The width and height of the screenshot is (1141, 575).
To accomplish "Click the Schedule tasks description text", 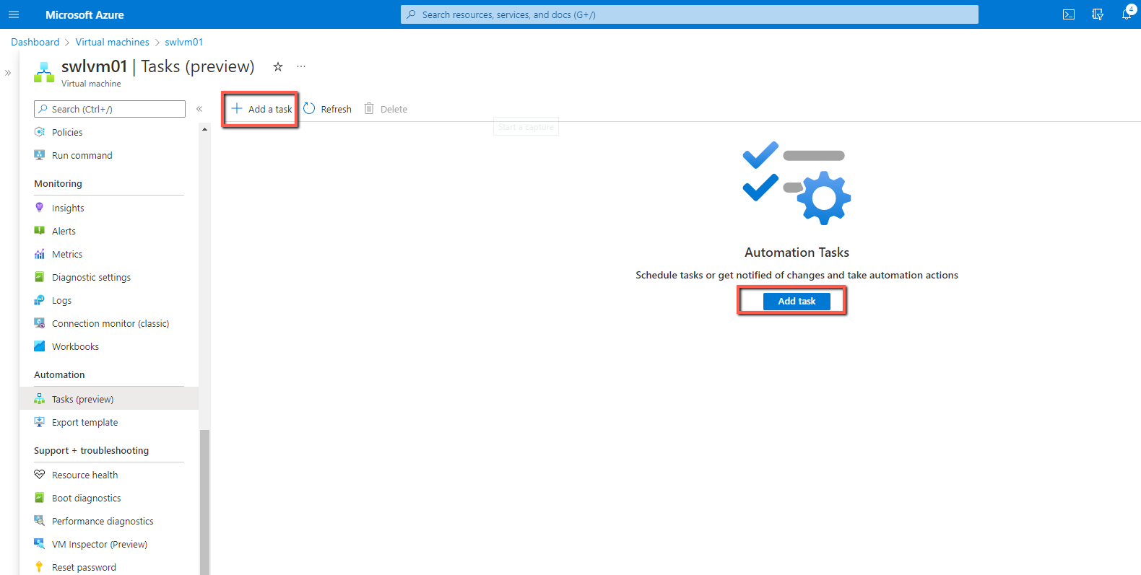I will click(x=797, y=275).
